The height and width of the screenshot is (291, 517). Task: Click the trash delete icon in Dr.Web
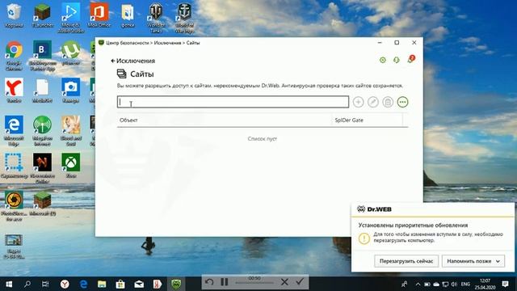click(388, 102)
